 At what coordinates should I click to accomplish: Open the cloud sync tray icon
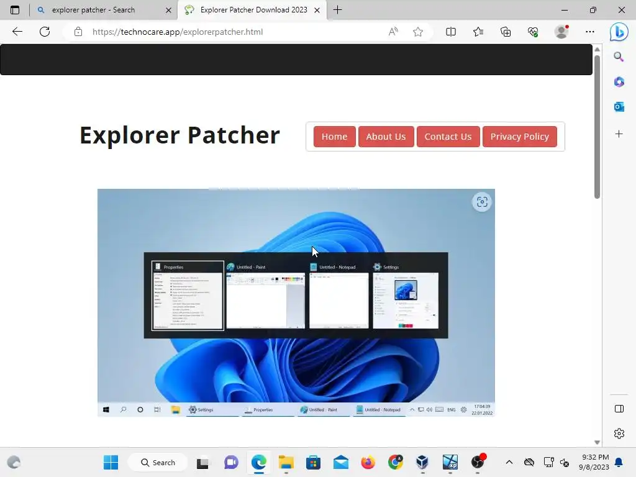click(529, 462)
